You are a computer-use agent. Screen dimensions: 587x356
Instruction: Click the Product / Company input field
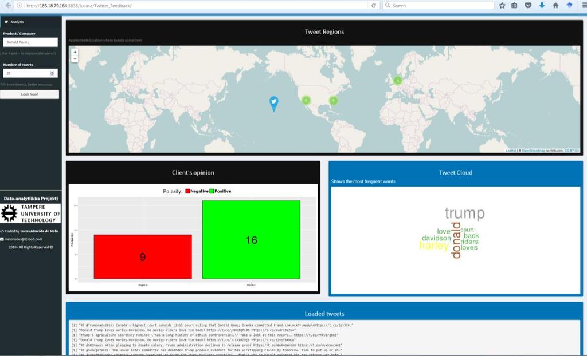(30, 42)
